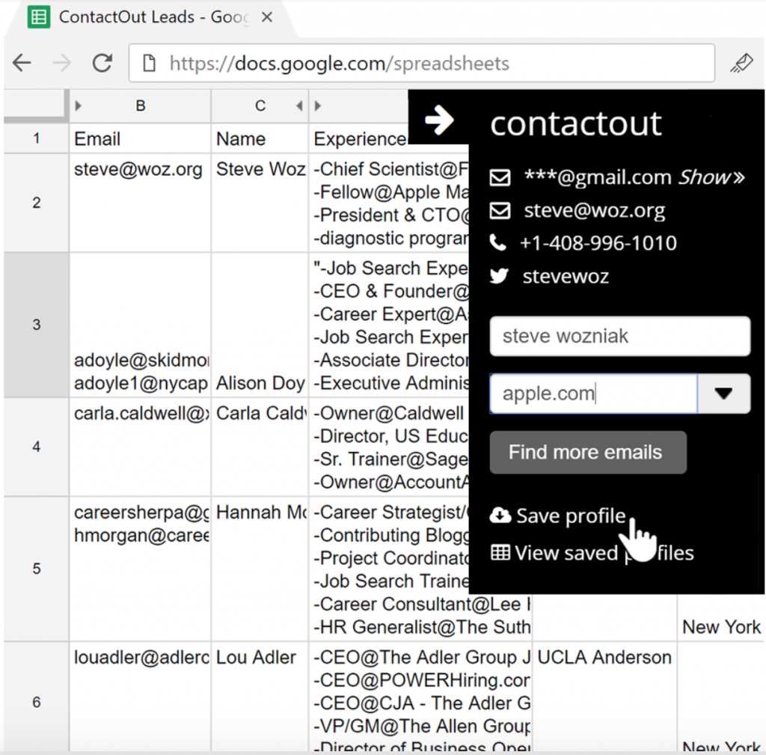Image resolution: width=766 pixels, height=755 pixels.
Task: Select row 5 header
Action: (x=36, y=569)
